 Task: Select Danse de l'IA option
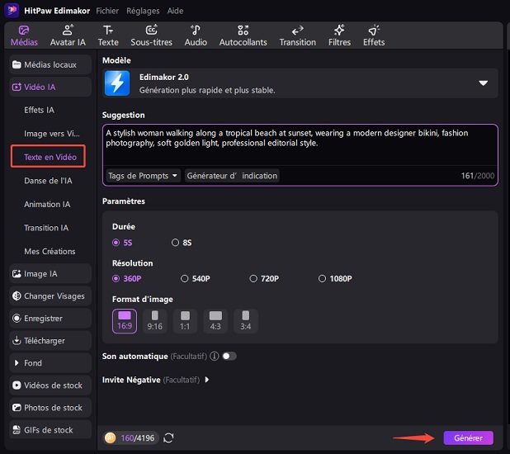pyautogui.click(x=48, y=181)
